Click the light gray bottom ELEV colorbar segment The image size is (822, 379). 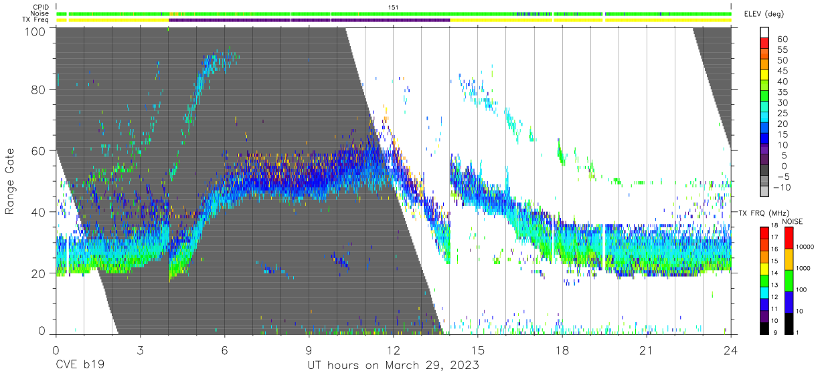(x=764, y=192)
